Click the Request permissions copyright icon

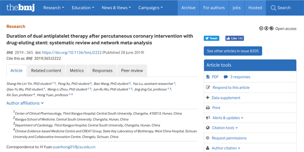click(207, 138)
